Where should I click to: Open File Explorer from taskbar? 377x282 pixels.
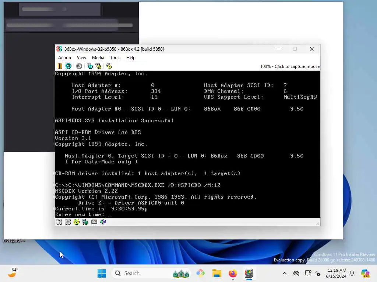pos(216,273)
